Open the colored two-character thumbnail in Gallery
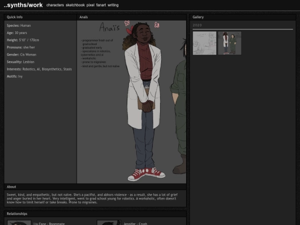Viewport: 300px width, 225px height. tap(229, 43)
